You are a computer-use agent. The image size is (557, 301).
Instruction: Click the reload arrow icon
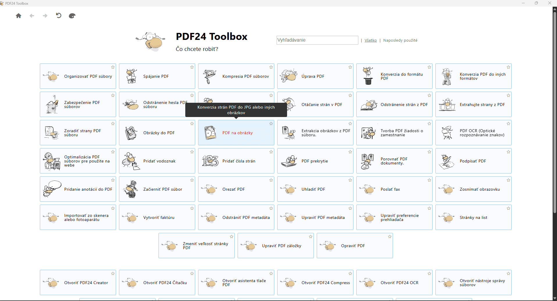58,16
